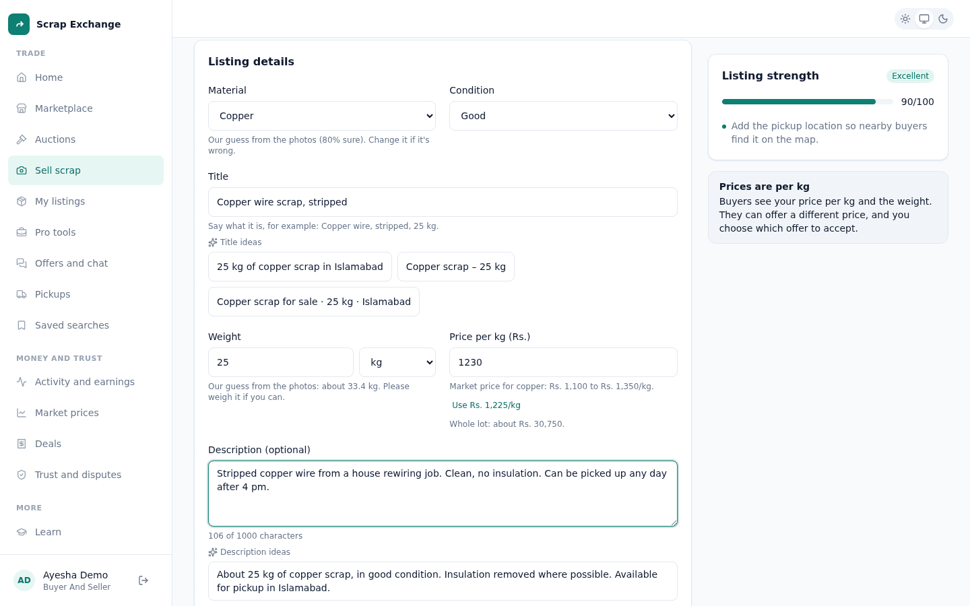The width and height of the screenshot is (970, 606).
Task: Click into the Description text area
Action: coord(443,494)
